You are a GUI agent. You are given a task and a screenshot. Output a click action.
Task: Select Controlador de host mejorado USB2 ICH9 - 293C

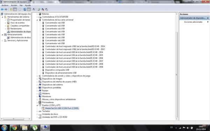click(x=75, y=49)
